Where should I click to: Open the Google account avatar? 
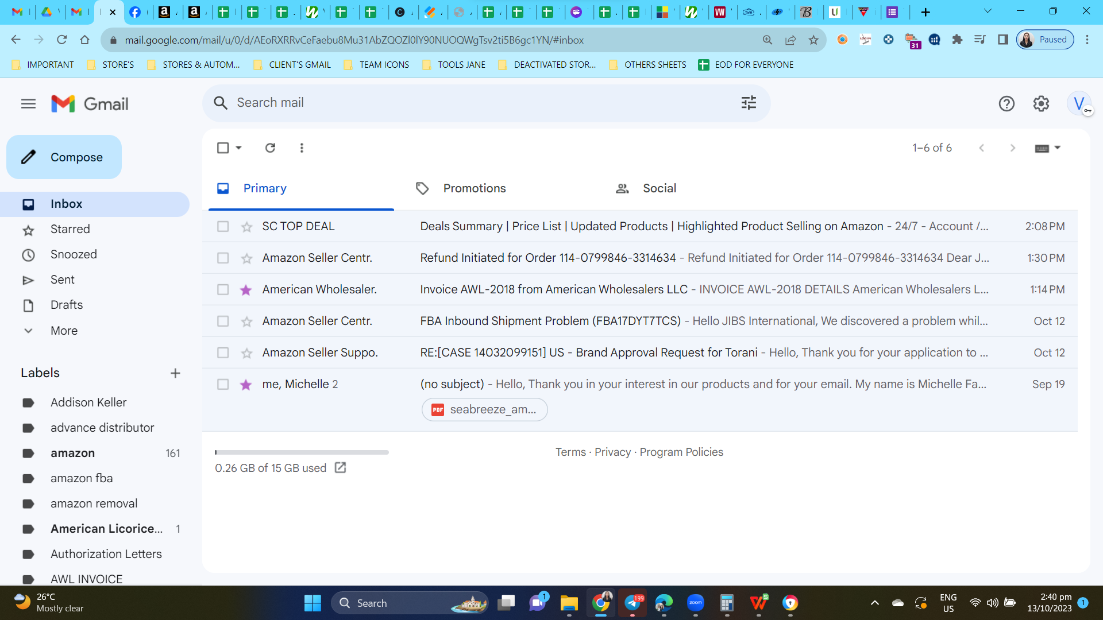click(1079, 104)
